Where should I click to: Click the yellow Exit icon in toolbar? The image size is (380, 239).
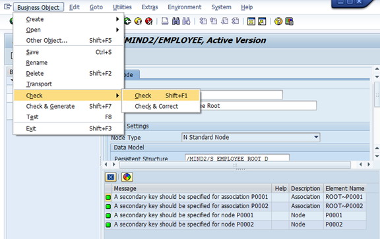(138, 21)
